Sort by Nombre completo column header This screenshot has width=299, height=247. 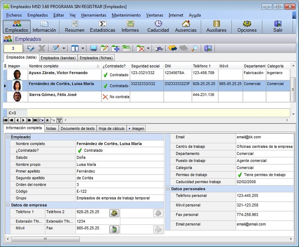pyautogui.click(x=64, y=66)
